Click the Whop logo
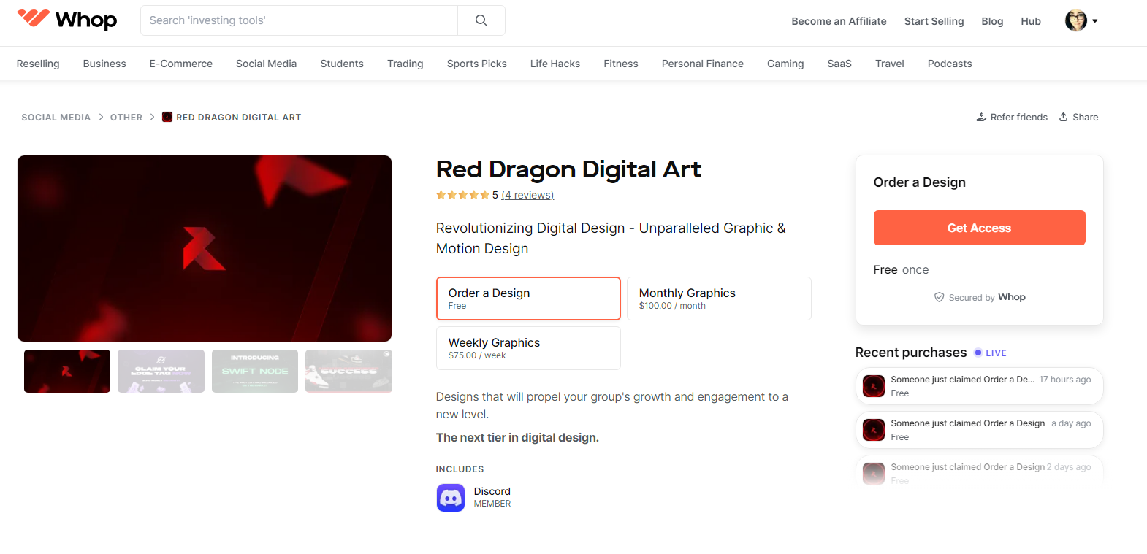 (x=66, y=20)
